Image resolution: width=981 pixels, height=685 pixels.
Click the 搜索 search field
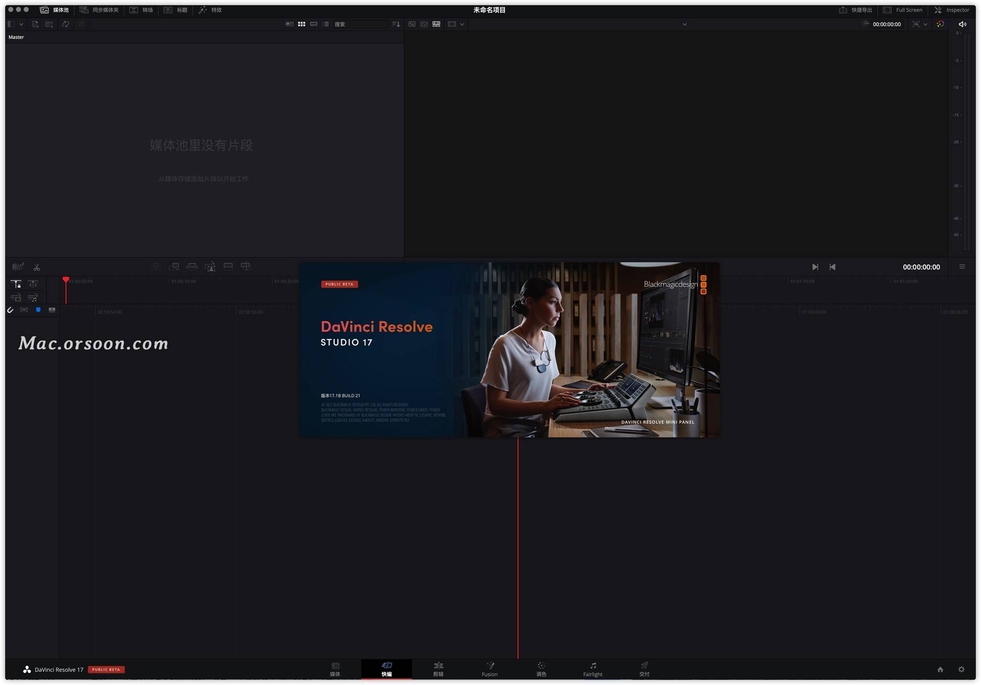click(360, 24)
